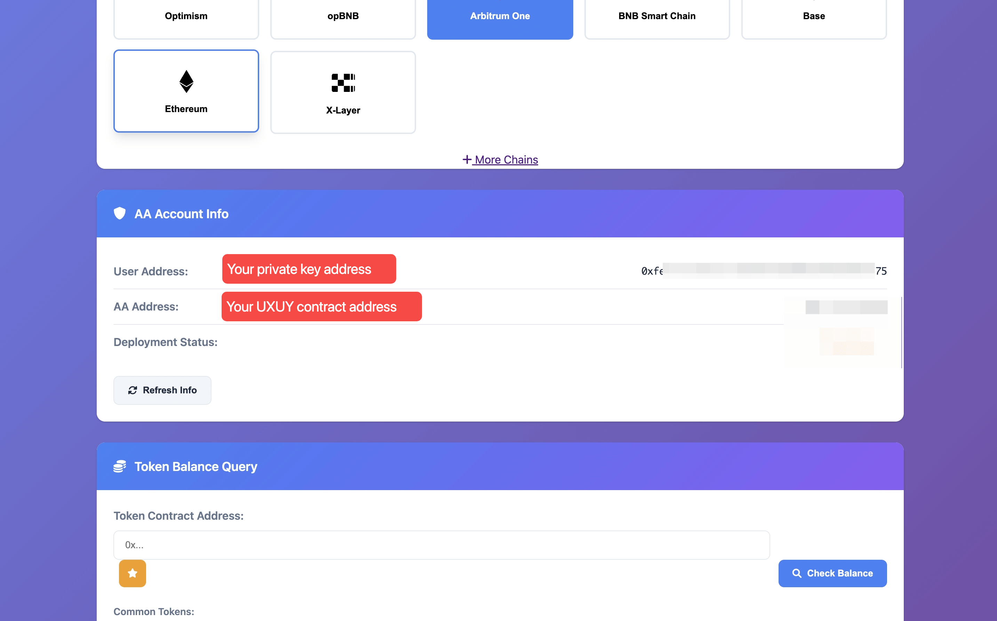Click the shield icon beside AA Account Info
997x621 pixels.
[x=119, y=214]
